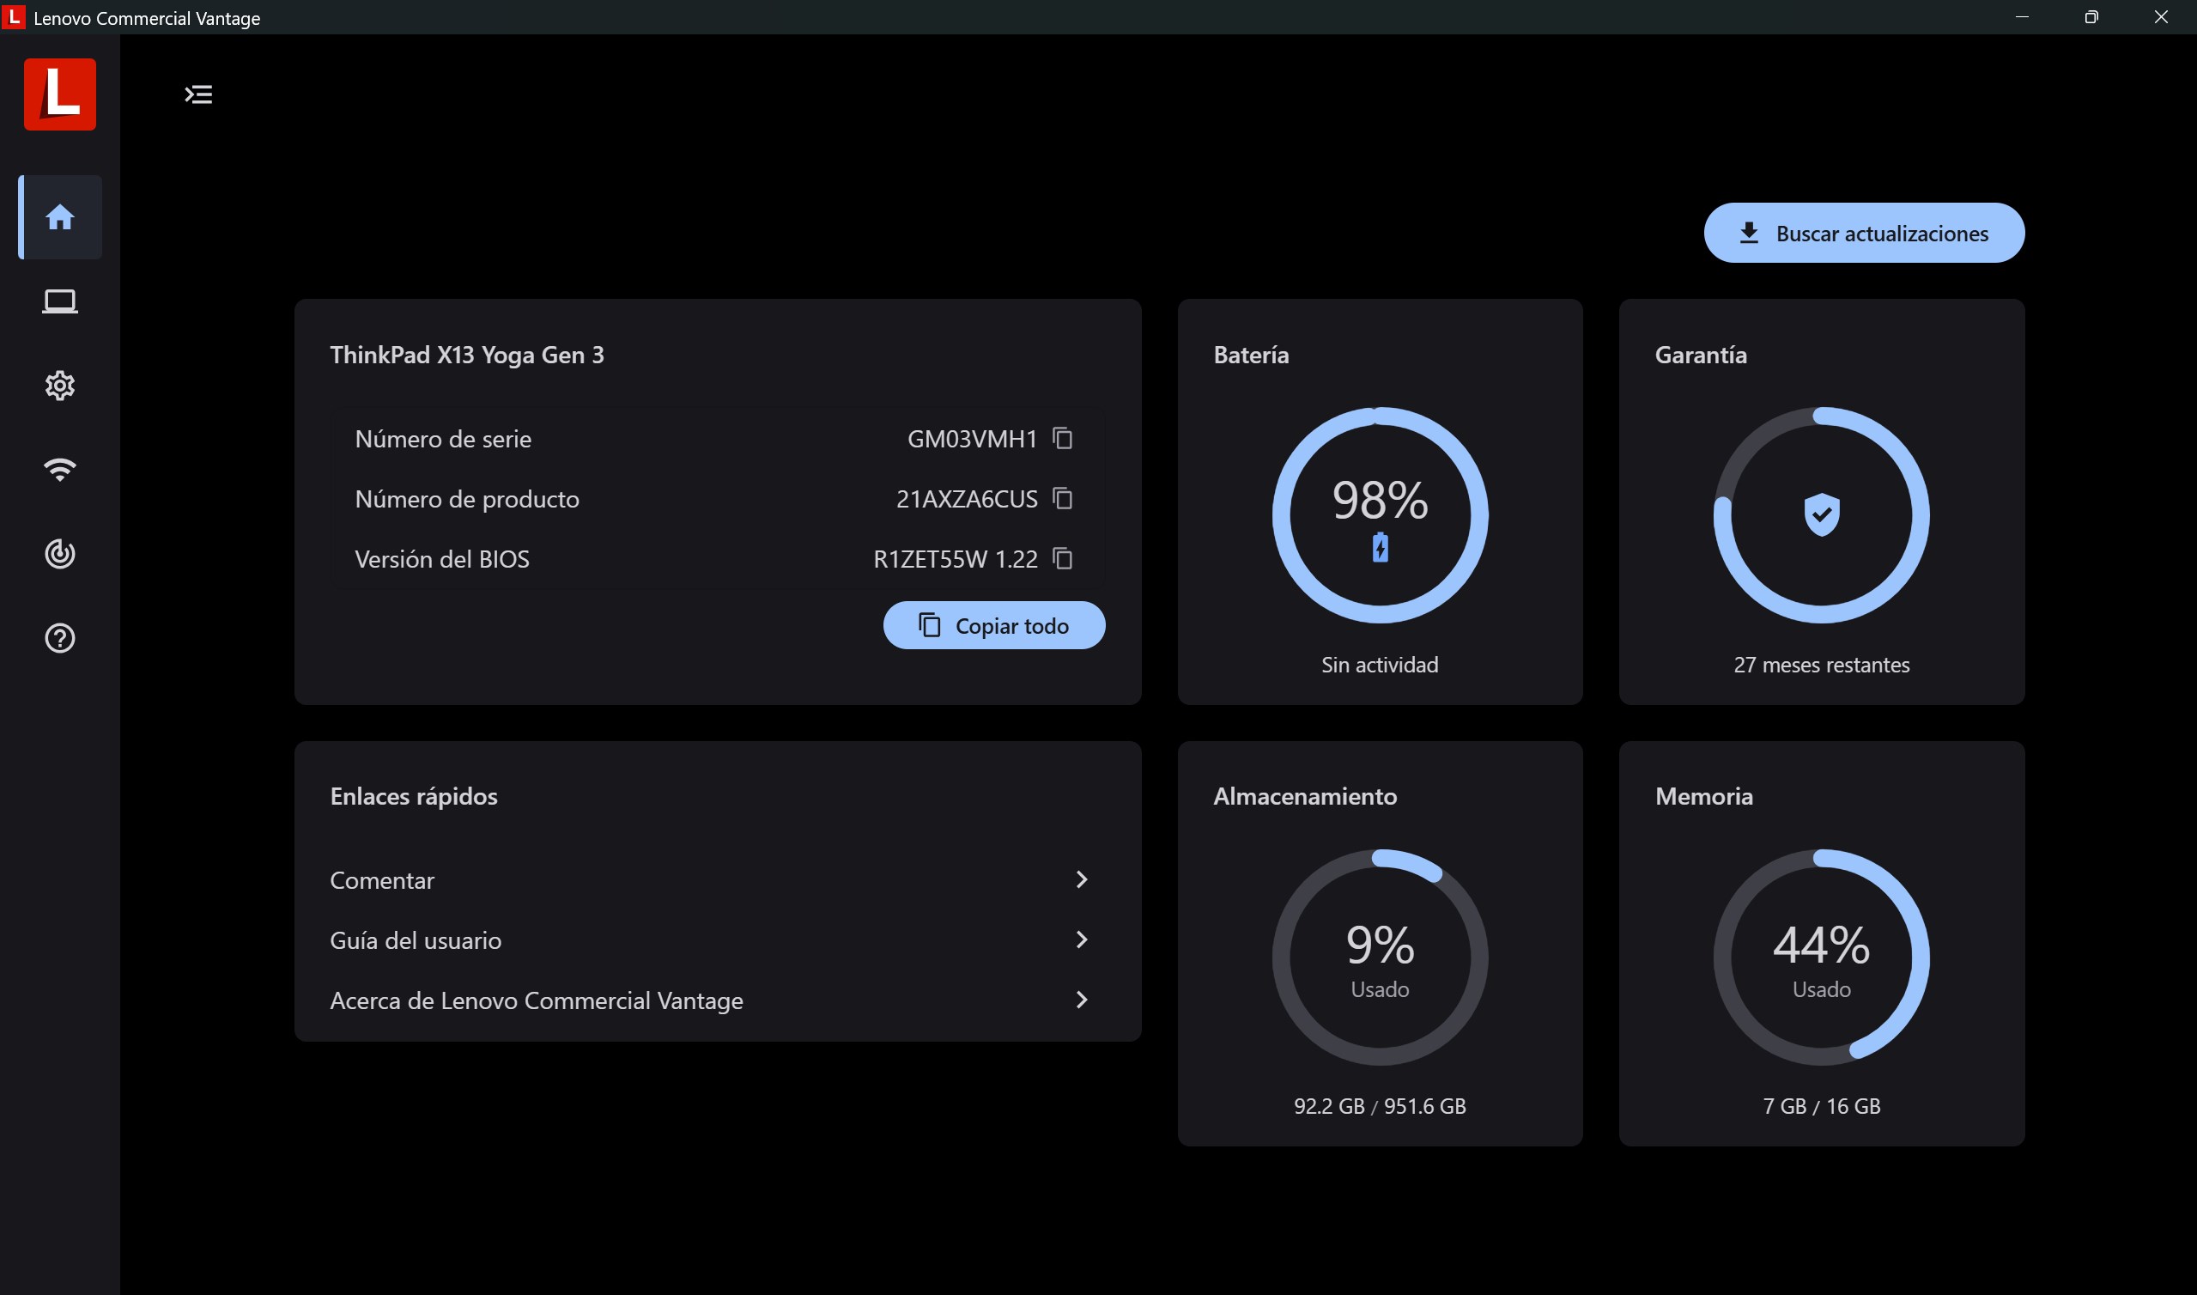Viewport: 2197px width, 1295px height.
Task: Click the Sin actividad battery status
Action: click(1380, 665)
